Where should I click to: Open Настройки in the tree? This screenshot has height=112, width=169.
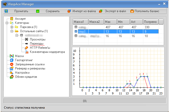pyautogui.click(x=22, y=73)
